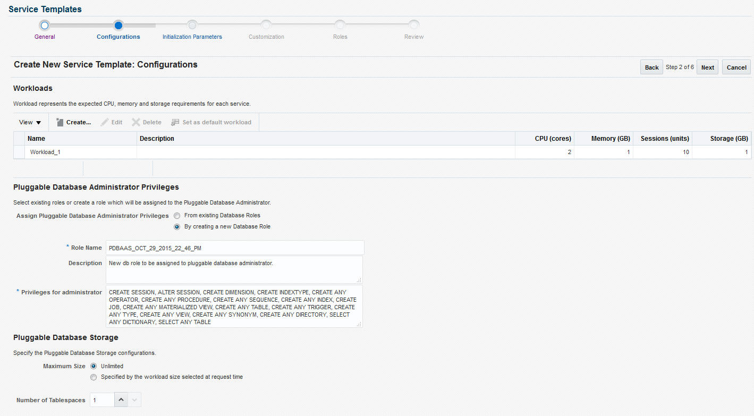Decrease Number of Tablespaces with down arrow
This screenshot has width=754, height=416.
pyautogui.click(x=134, y=400)
